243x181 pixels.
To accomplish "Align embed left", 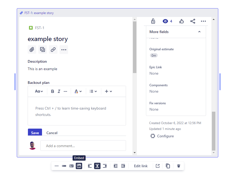I will (90, 166).
